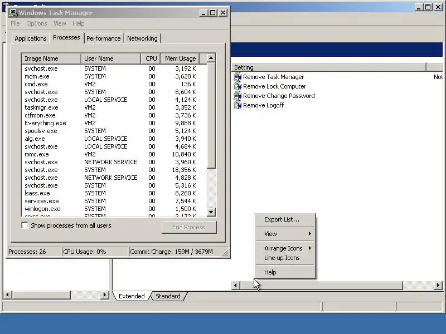Switch to the Standard view tab
This screenshot has height=334, width=446.
(x=168, y=296)
